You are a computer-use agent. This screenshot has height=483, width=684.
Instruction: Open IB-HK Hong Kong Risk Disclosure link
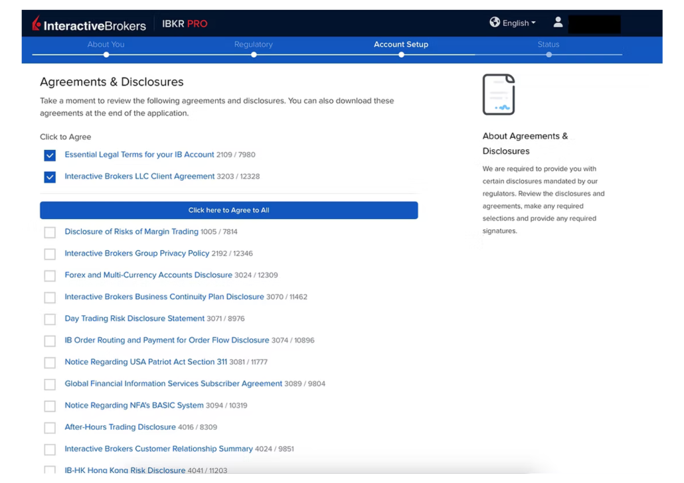pyautogui.click(x=125, y=470)
